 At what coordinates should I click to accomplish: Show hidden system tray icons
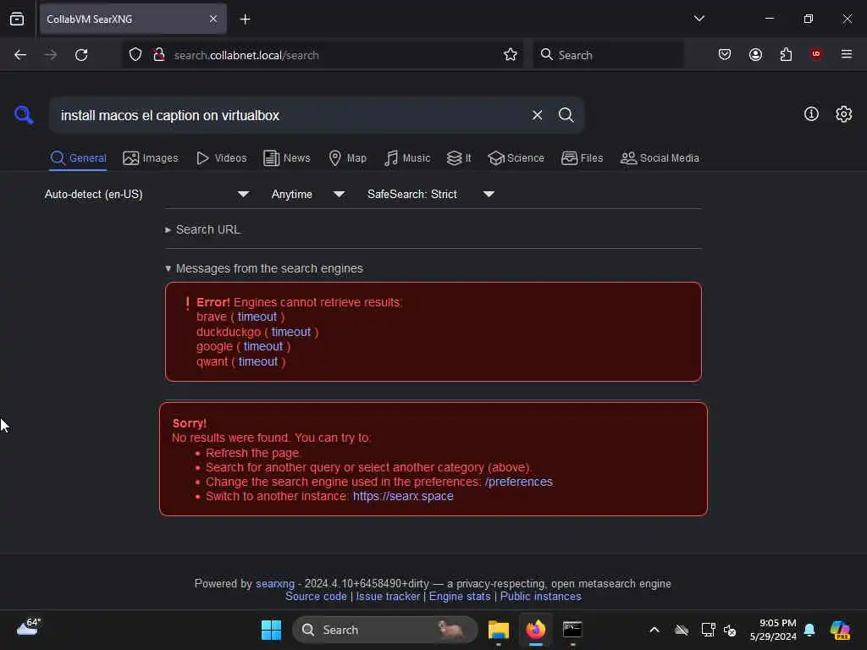point(654,630)
